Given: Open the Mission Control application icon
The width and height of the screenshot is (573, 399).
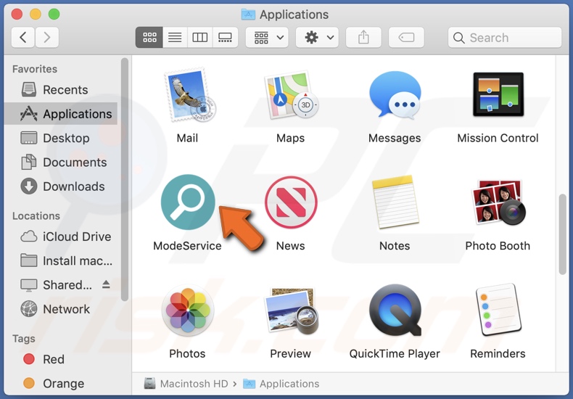Looking at the screenshot, I should [x=498, y=94].
